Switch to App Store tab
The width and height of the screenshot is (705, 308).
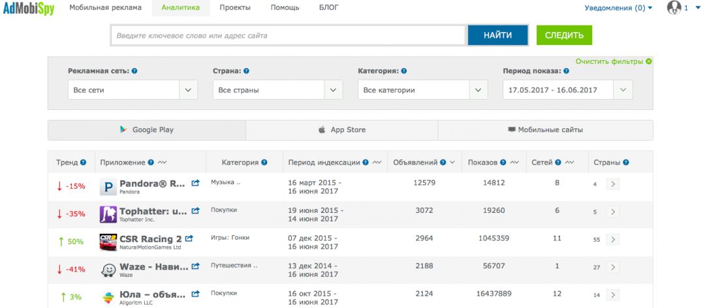[x=341, y=130]
